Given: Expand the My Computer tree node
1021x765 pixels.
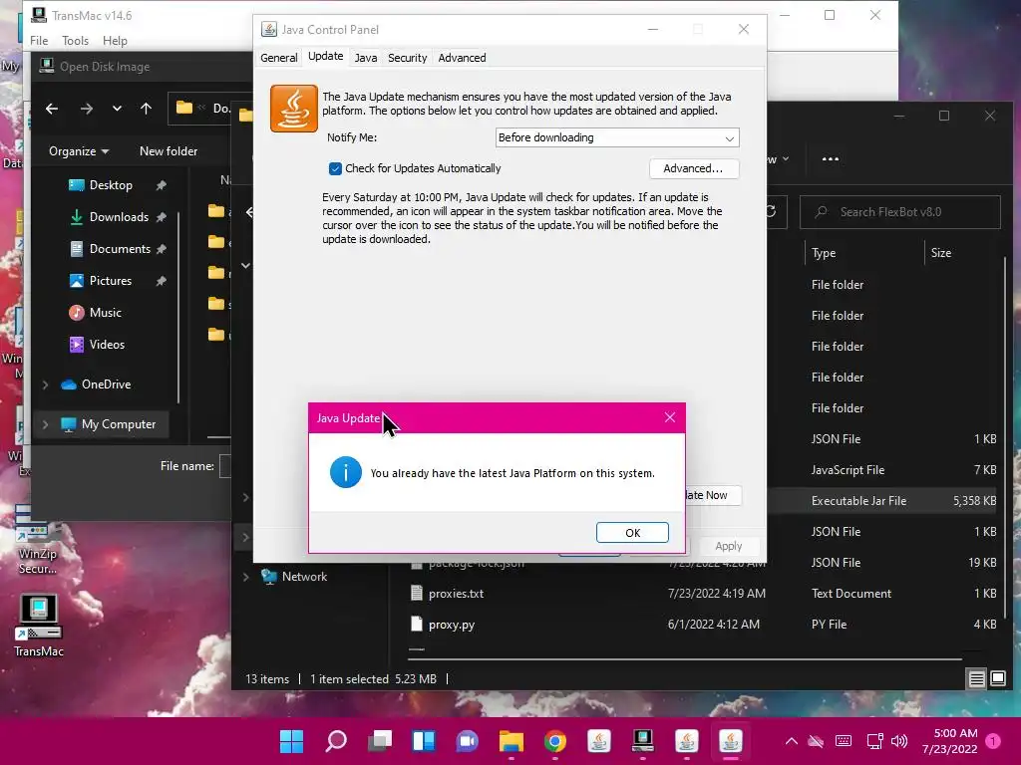Looking at the screenshot, I should point(45,424).
